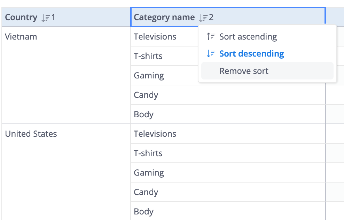344x220 pixels.
Task: Click Body row under Vietnam
Action: point(228,114)
